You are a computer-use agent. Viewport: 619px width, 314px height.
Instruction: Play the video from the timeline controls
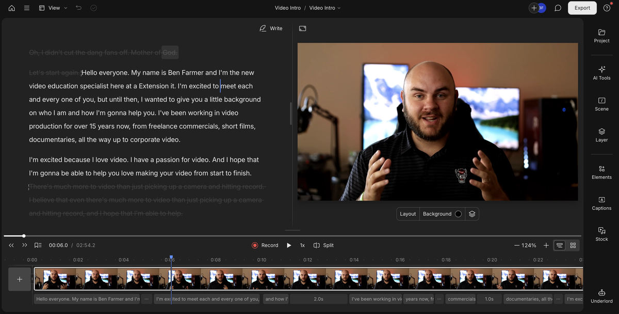[x=289, y=245]
